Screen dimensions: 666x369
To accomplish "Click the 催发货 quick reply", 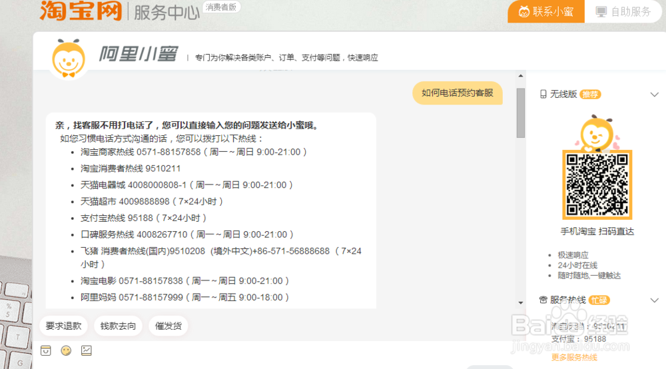I will [168, 326].
